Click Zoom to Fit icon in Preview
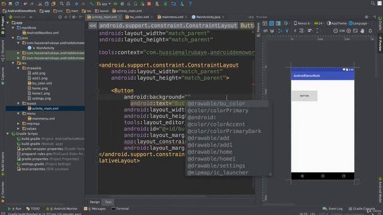Image resolution: width=383 pixels, height=215 pixels. (355, 30)
